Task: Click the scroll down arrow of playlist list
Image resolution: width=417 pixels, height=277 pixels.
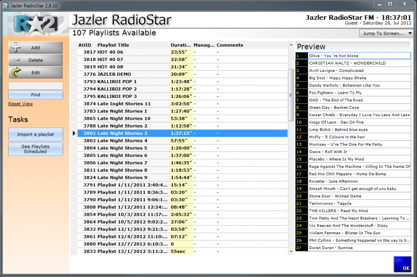Action: [291, 251]
